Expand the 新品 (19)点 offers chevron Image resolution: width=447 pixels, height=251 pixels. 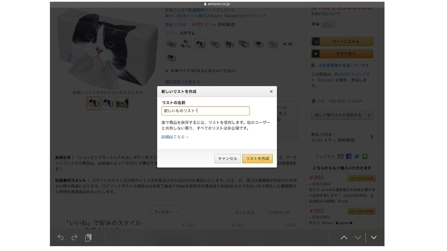click(x=371, y=137)
